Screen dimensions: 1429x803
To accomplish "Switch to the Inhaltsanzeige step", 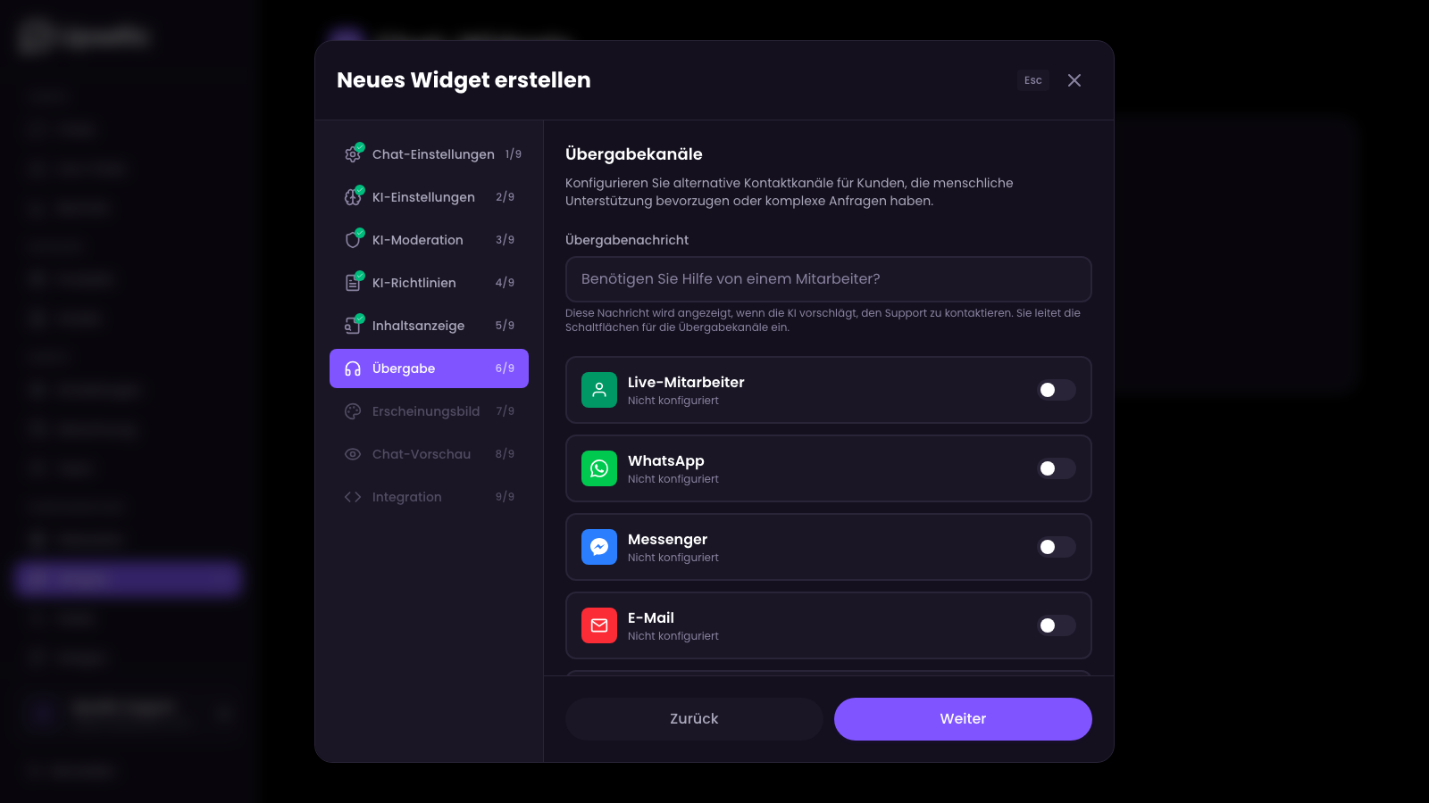I will point(418,325).
